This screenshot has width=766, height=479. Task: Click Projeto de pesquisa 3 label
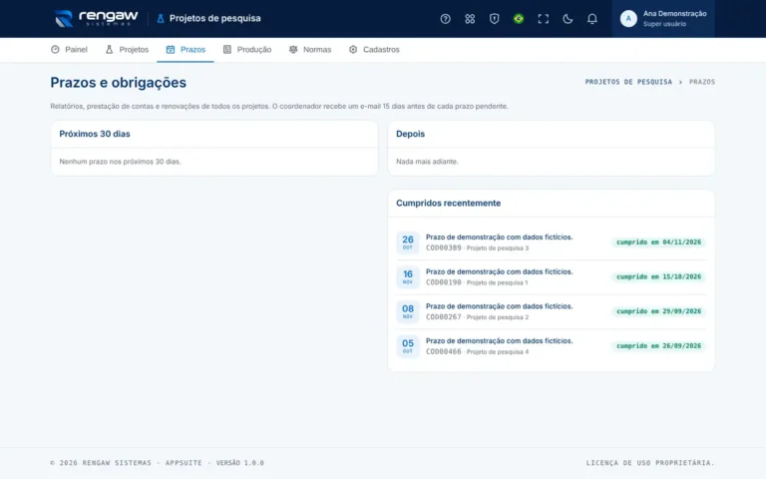498,248
